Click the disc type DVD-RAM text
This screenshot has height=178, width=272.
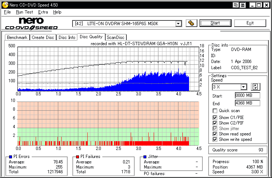click(241, 50)
